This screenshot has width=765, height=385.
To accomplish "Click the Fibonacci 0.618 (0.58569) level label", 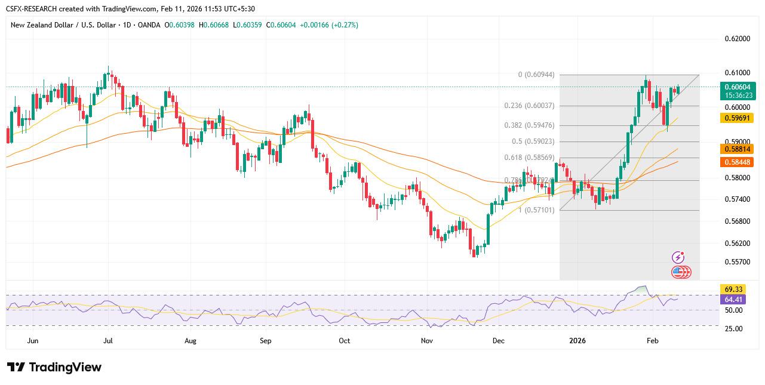I will (x=530, y=158).
